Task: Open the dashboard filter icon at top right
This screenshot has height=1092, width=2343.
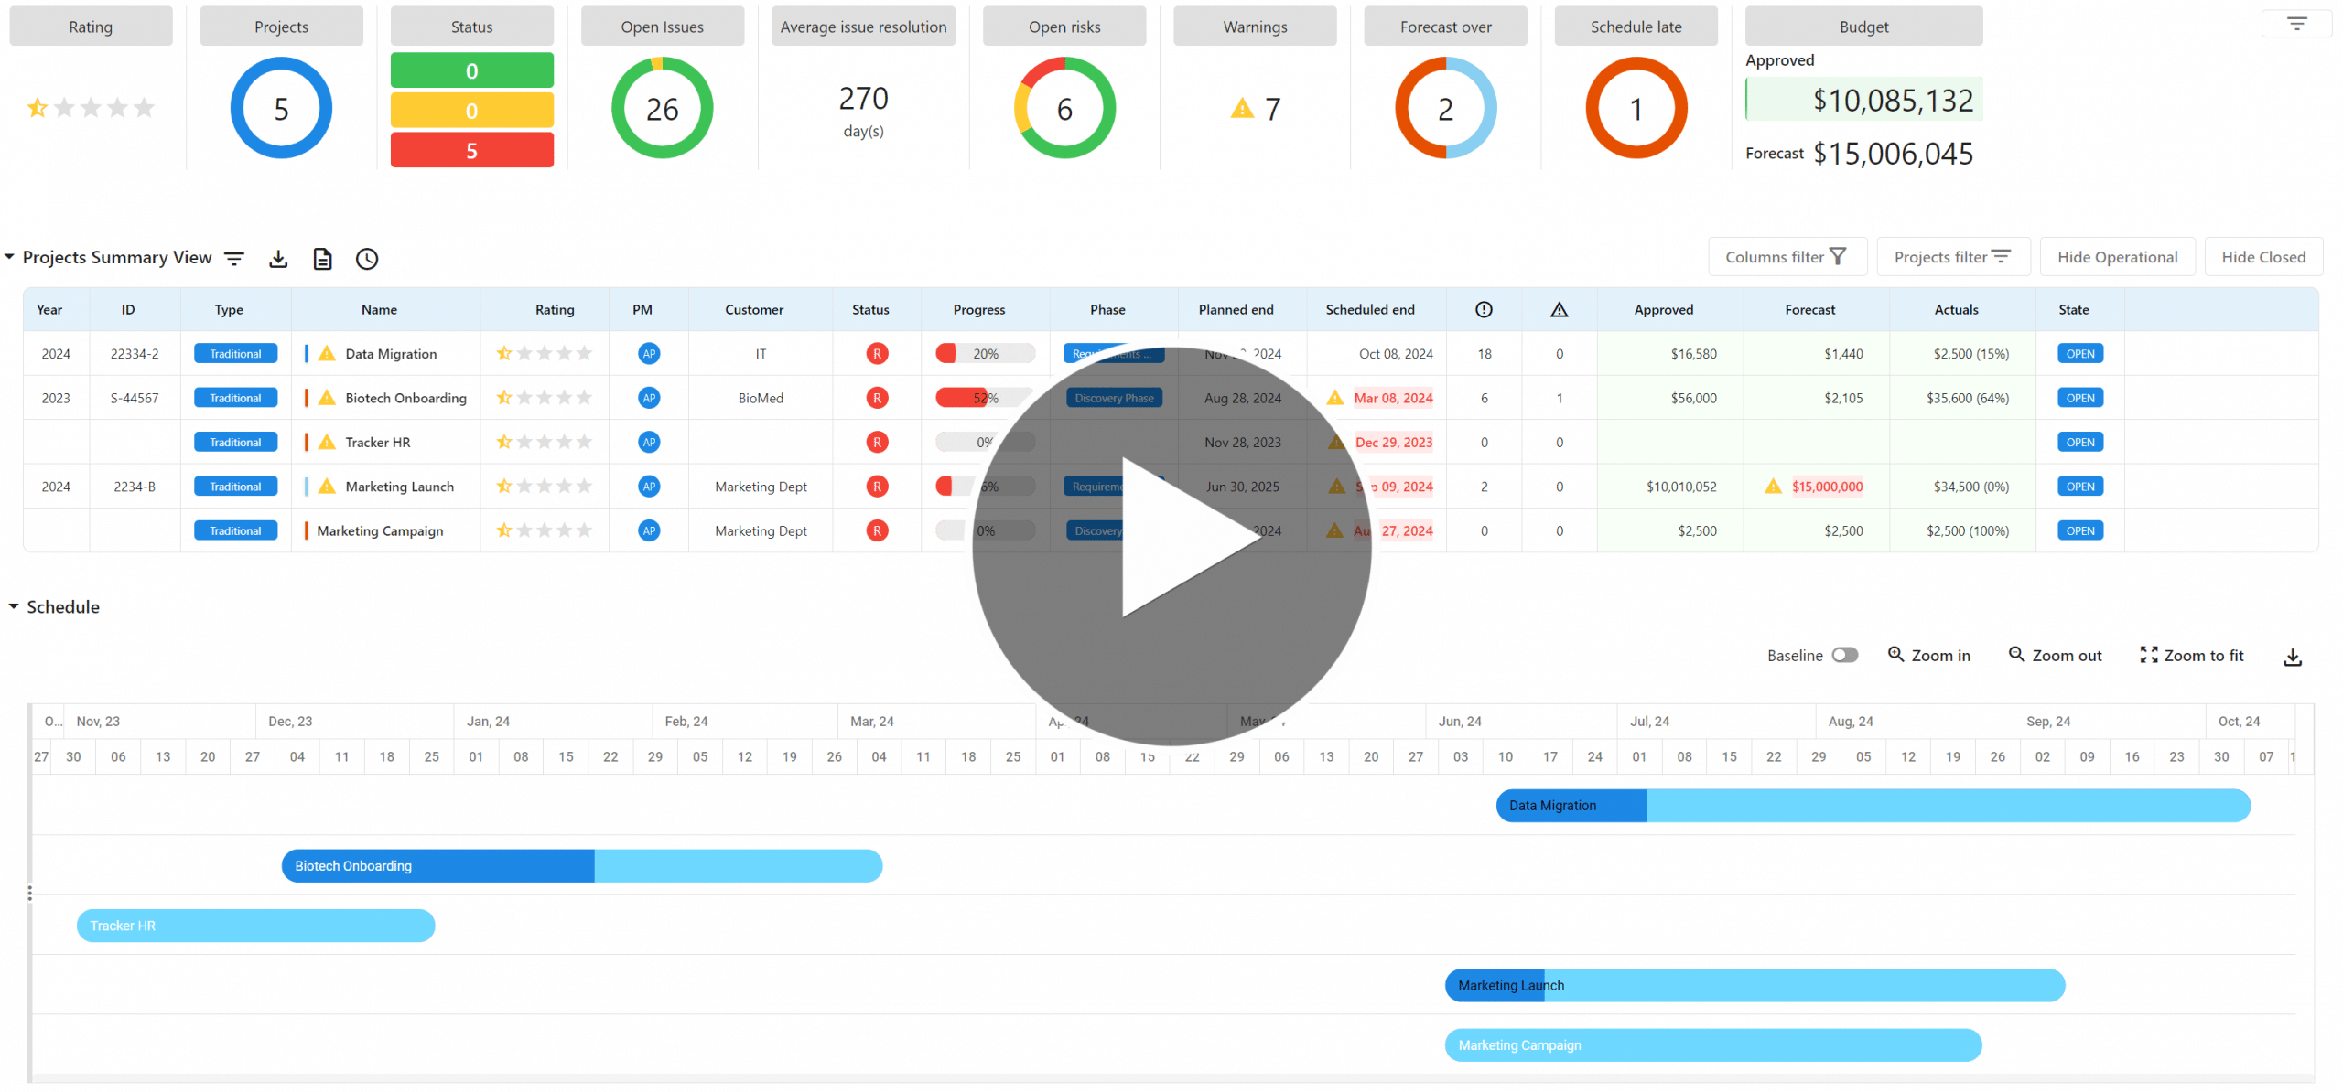Action: 2296,24
